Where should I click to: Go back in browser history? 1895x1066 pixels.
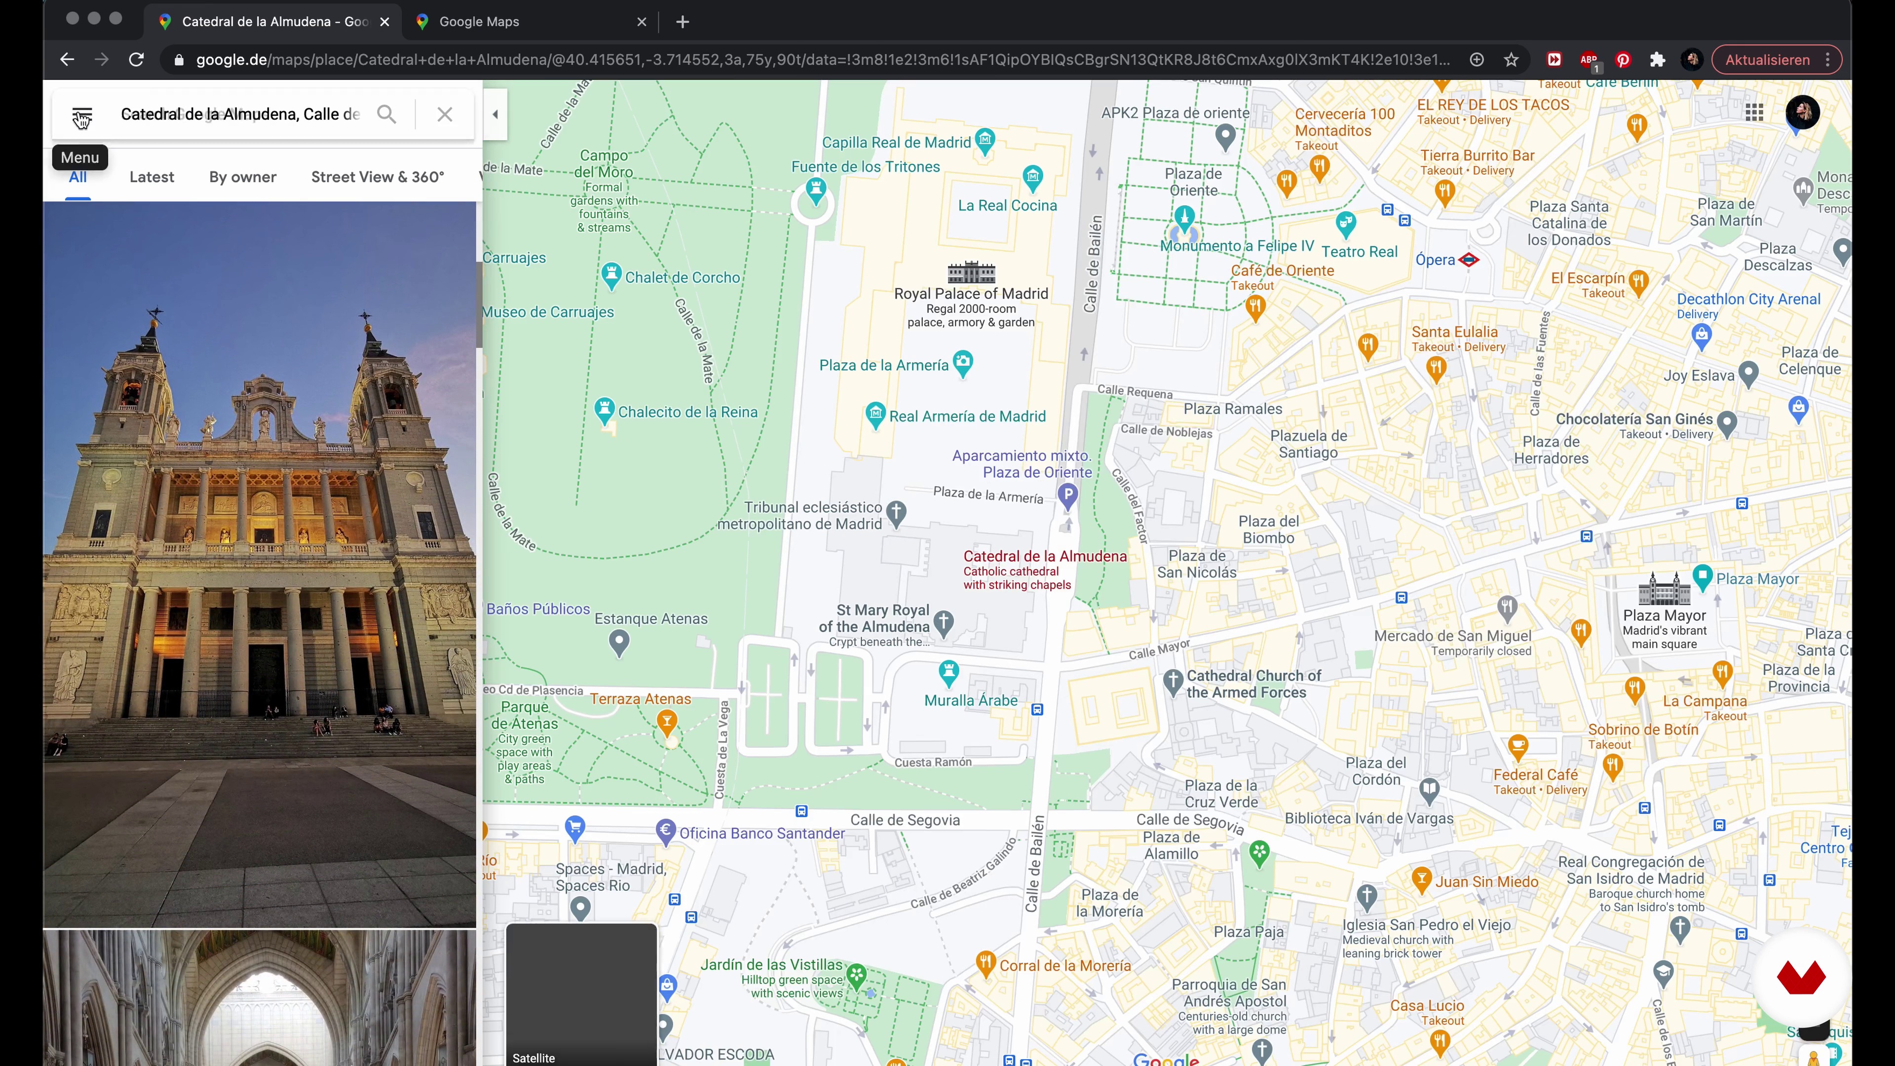coord(67,60)
